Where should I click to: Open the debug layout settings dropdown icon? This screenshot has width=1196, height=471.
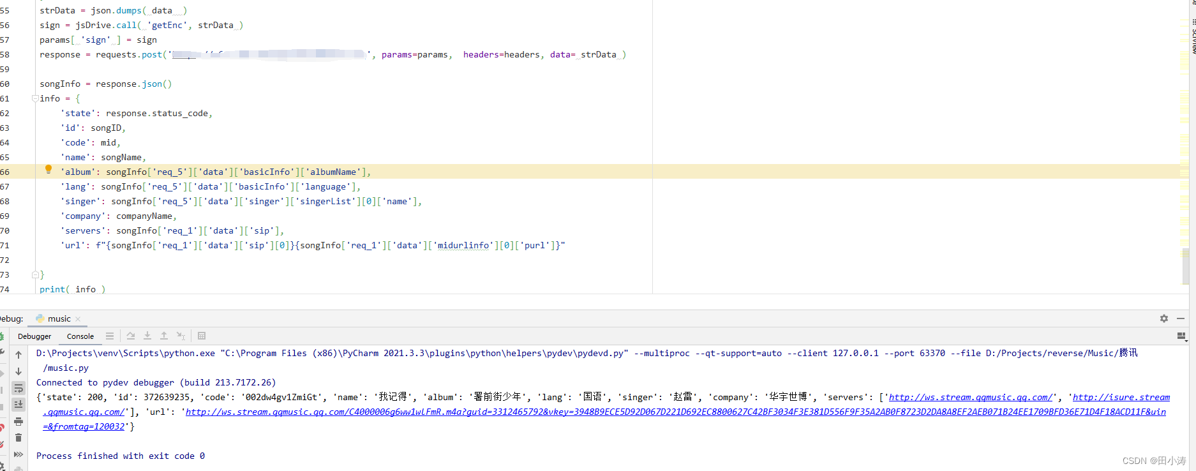(x=1181, y=336)
